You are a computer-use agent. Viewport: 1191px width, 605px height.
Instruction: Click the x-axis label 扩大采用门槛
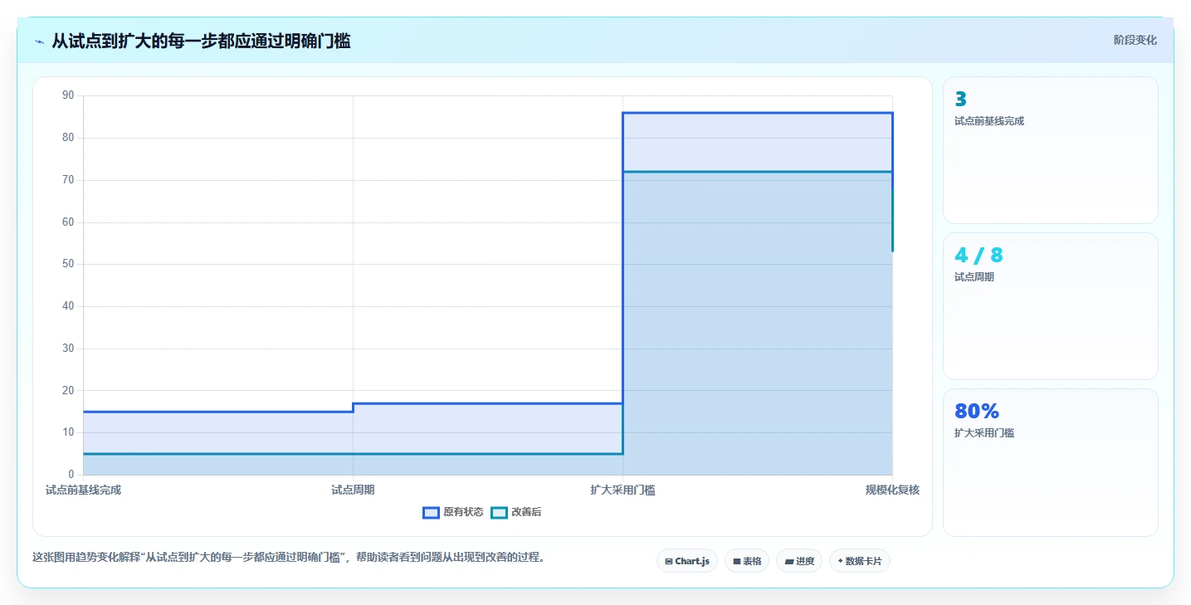point(622,490)
